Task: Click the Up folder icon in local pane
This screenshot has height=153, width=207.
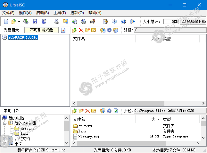Action: tap(74, 111)
